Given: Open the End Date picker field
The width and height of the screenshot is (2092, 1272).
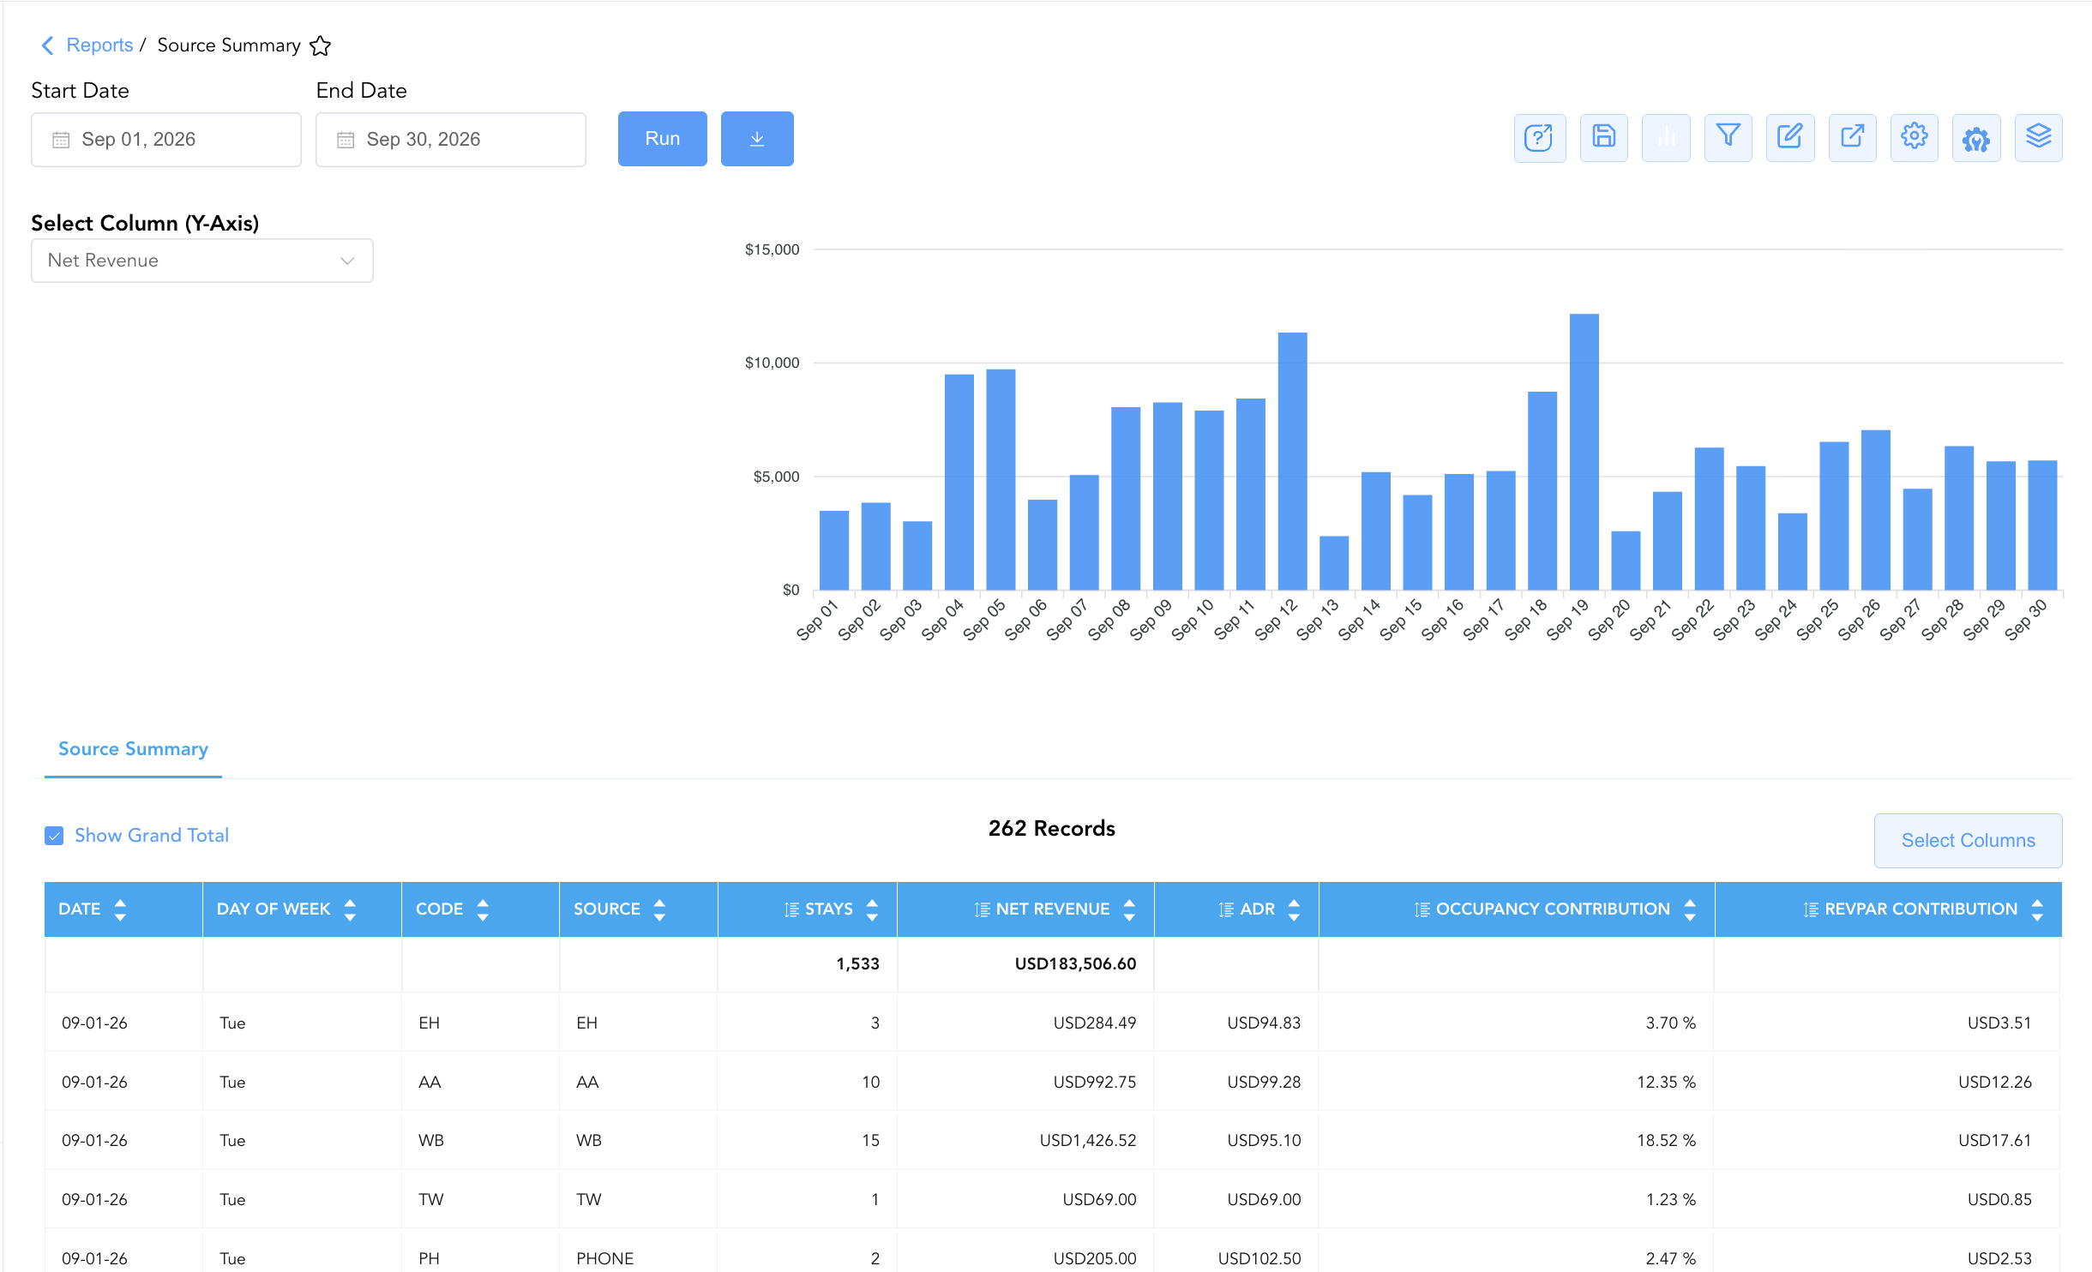Looking at the screenshot, I should pyautogui.click(x=451, y=140).
